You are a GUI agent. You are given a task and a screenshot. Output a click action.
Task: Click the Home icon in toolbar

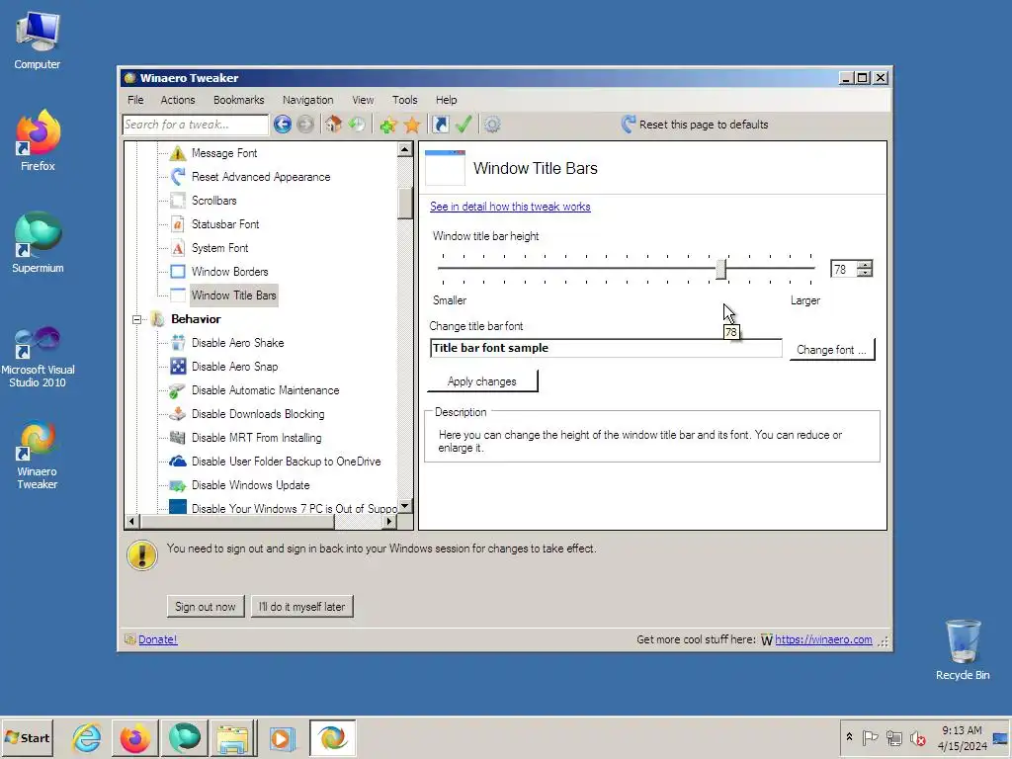pos(333,124)
